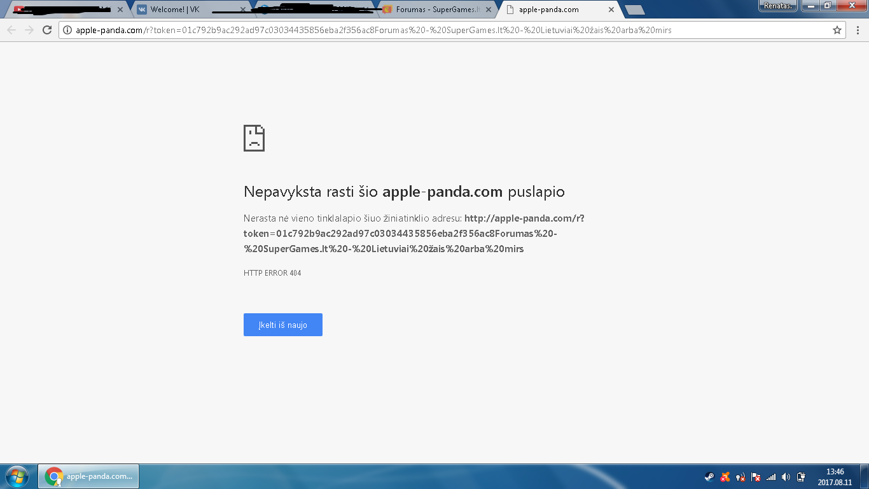Click the Show desktop strip by the clock
Screen dimensions: 869x489
pyautogui.click(x=865, y=476)
